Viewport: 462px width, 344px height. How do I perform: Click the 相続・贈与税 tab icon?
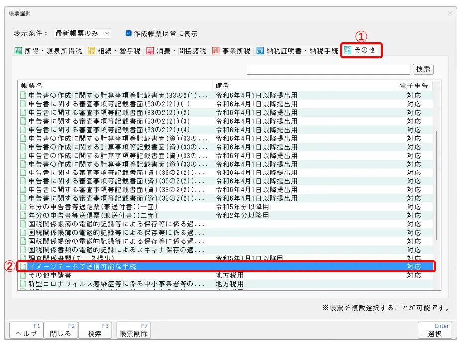coord(92,51)
